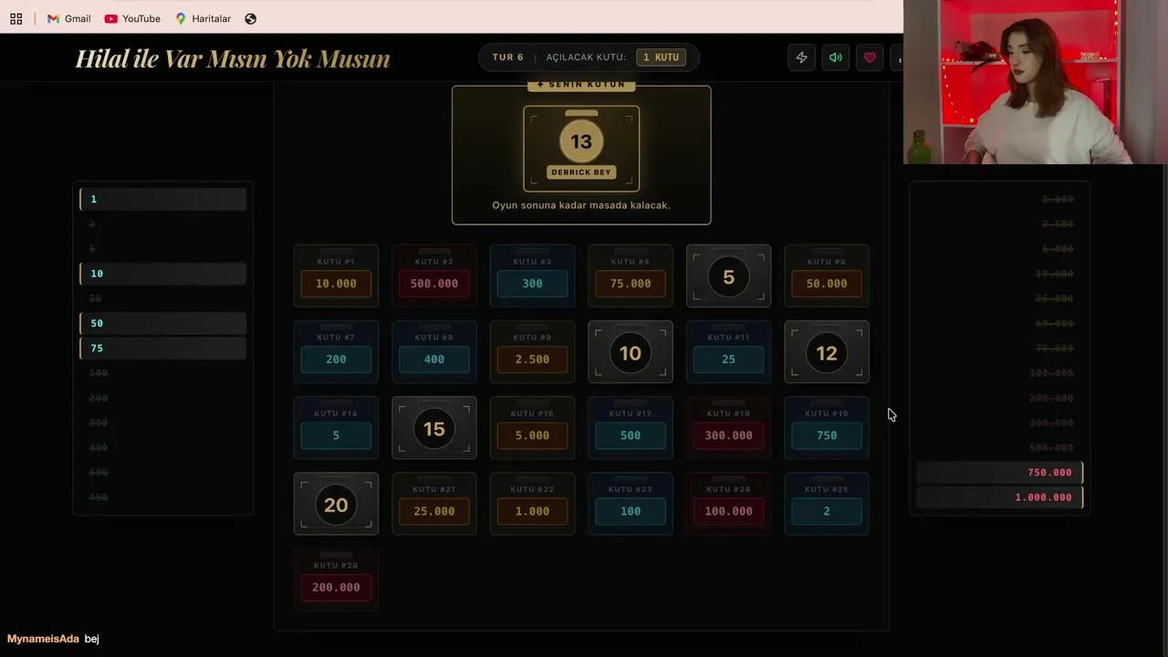Open unopened box number 15
Image resolution: width=1168 pixels, height=657 pixels.
click(434, 428)
